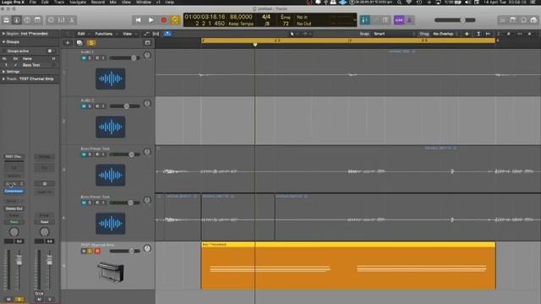Screen dimensions: 541x304
Task: Show Quick Help via its control bar icon
Action: coord(27,20)
